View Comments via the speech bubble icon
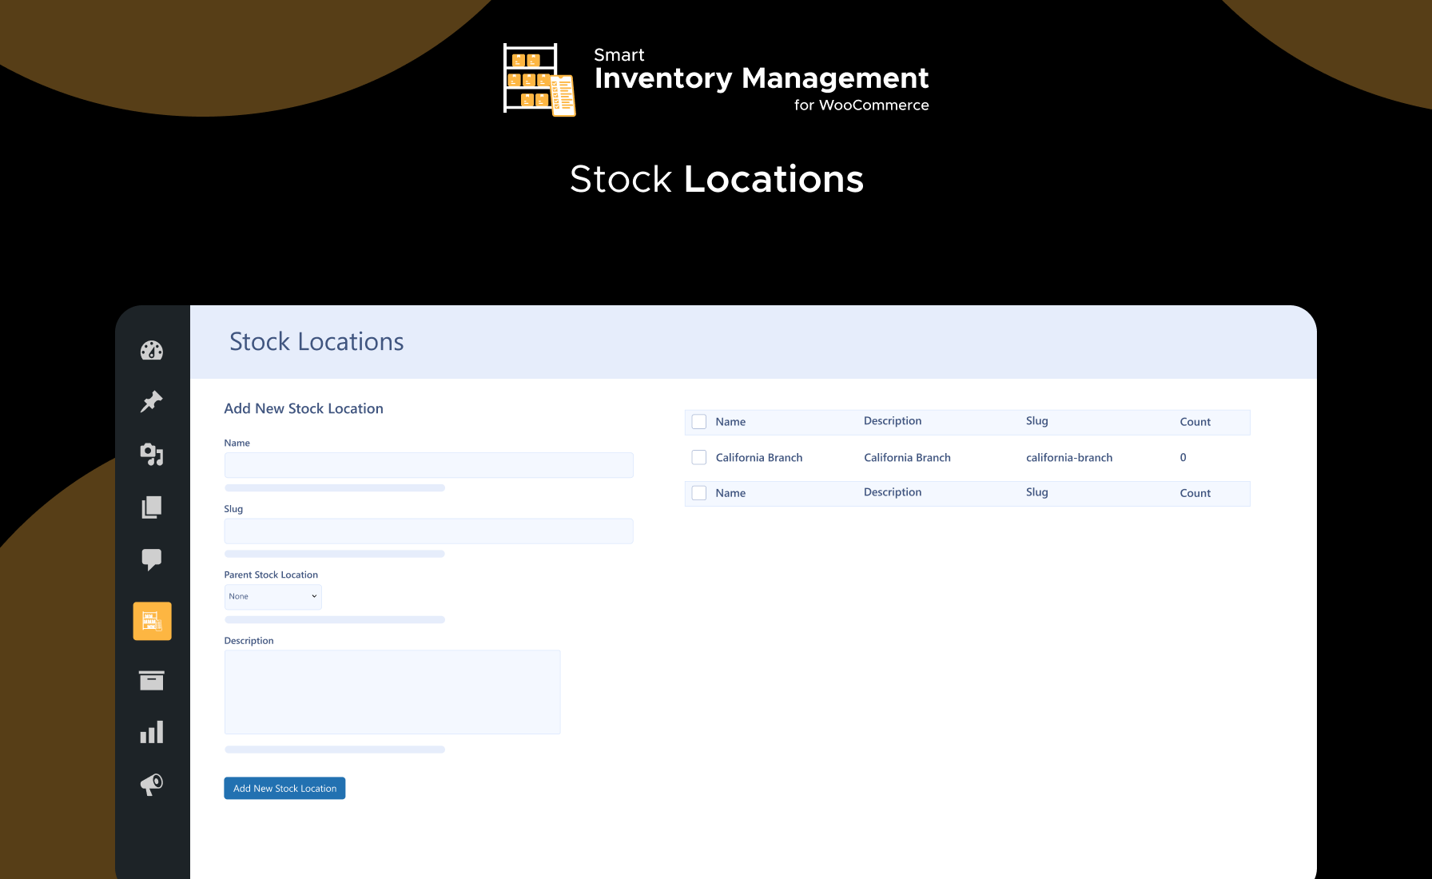1432x879 pixels. coord(152,559)
